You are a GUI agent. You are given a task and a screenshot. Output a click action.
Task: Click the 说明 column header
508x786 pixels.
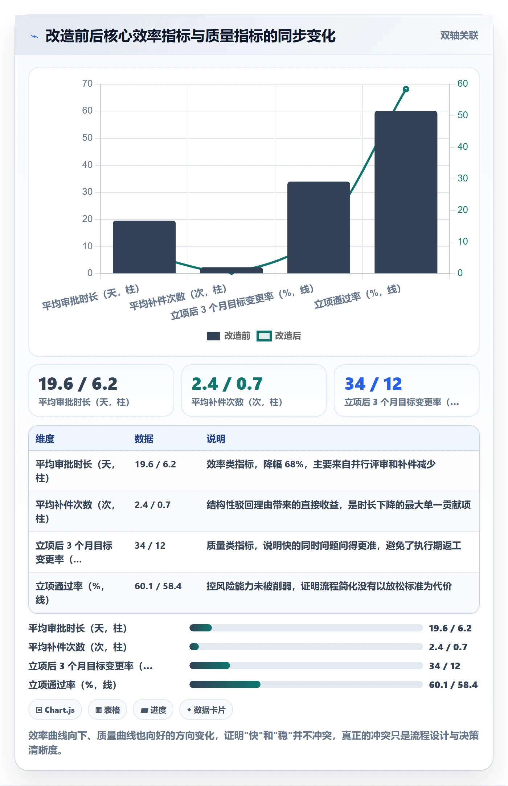click(x=216, y=439)
